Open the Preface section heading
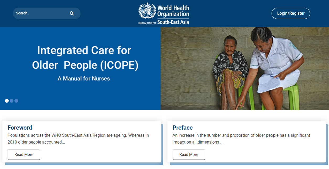The height and width of the screenshot is (169, 329). point(182,128)
